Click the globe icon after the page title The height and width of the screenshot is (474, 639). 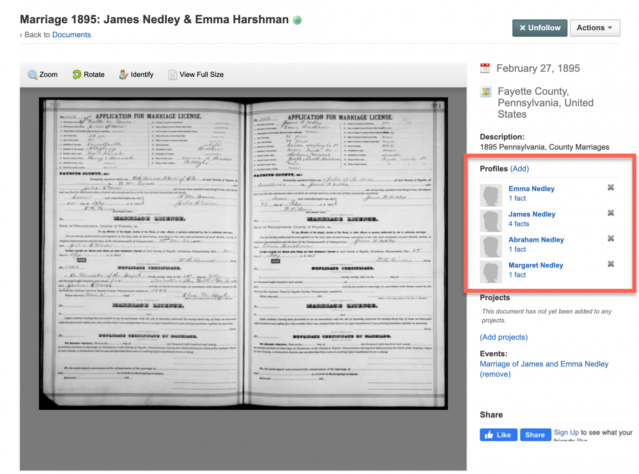pos(297,20)
